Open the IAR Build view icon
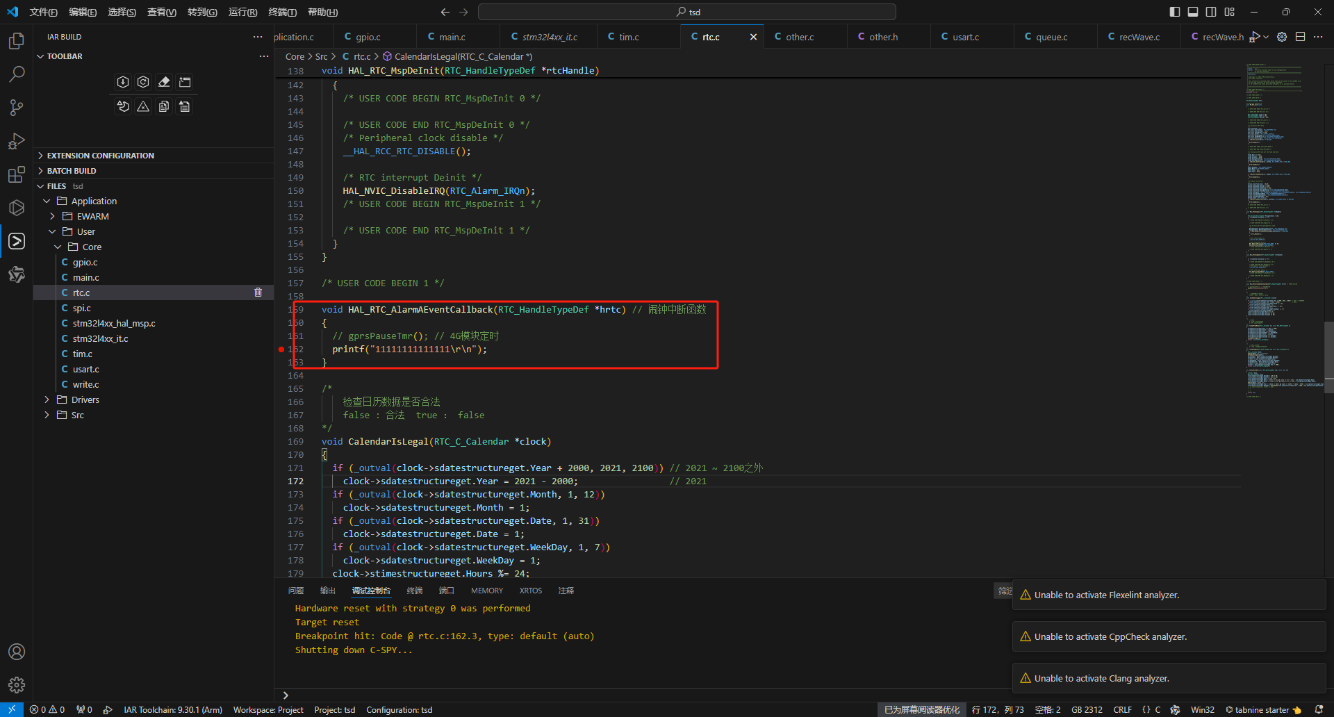This screenshot has height=717, width=1334. (17, 241)
